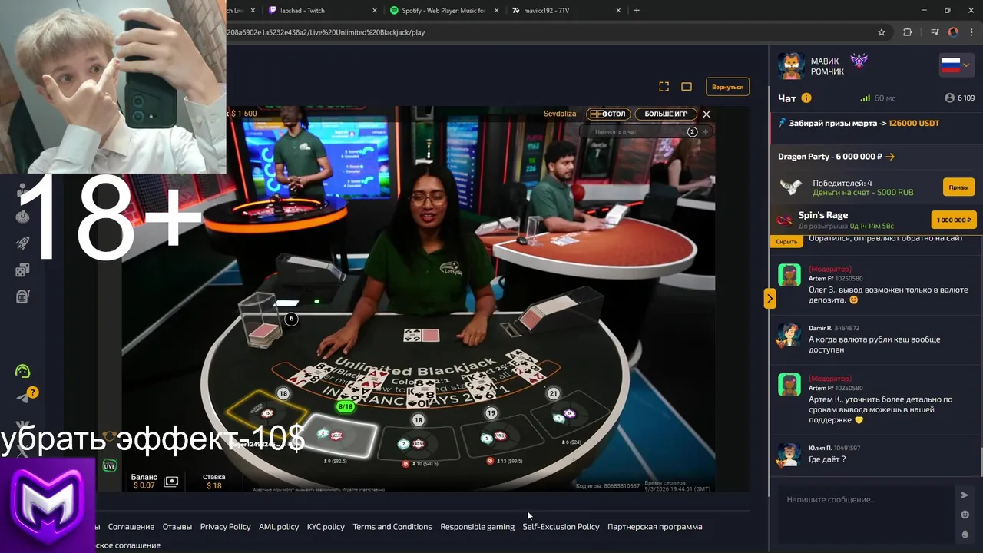
Task: Add chat option with the plus icon
Action: pos(705,132)
